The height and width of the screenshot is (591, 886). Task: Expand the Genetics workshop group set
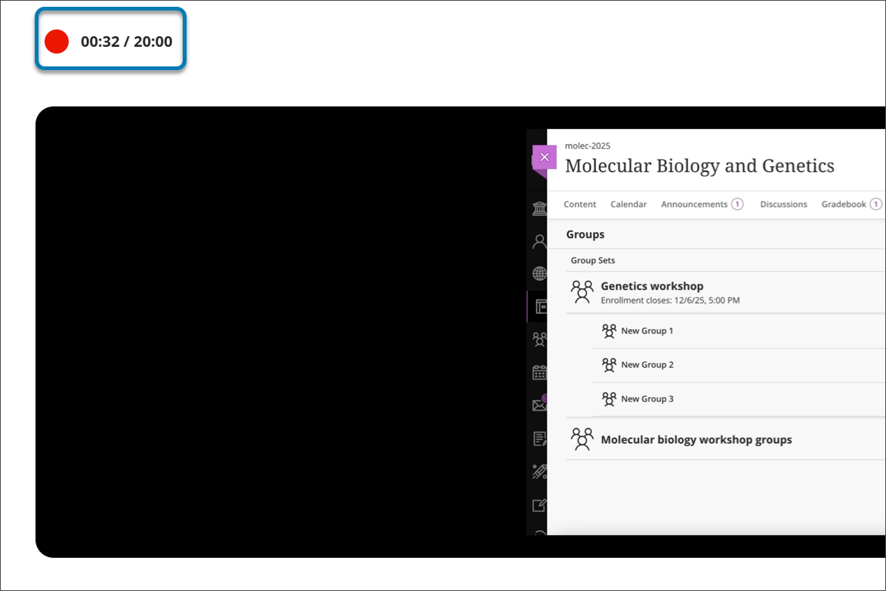tap(652, 286)
